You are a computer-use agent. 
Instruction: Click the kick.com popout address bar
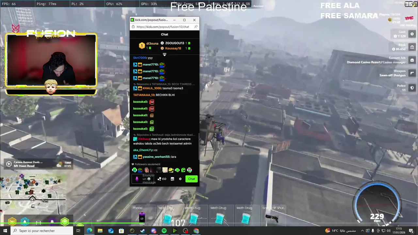[x=163, y=27]
